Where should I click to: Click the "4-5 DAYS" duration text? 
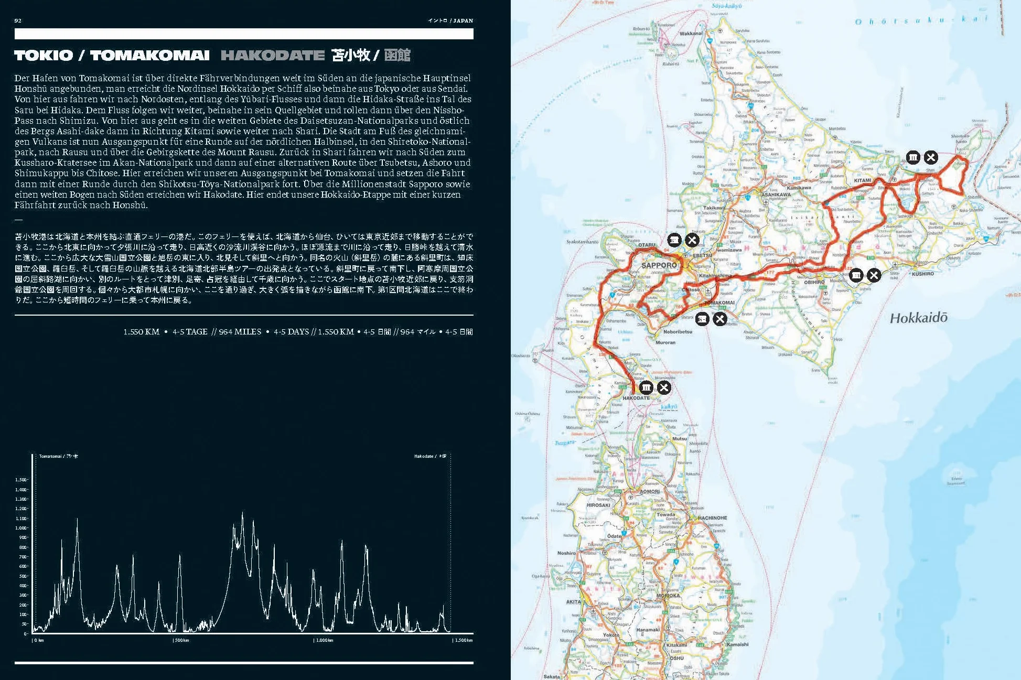coord(291,332)
